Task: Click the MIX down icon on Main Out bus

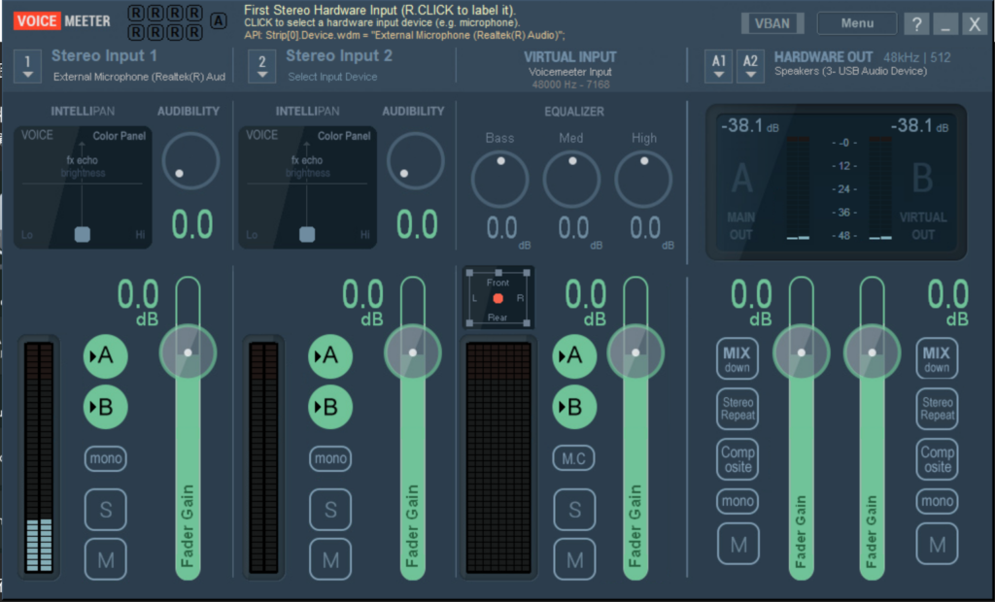Action: (738, 357)
